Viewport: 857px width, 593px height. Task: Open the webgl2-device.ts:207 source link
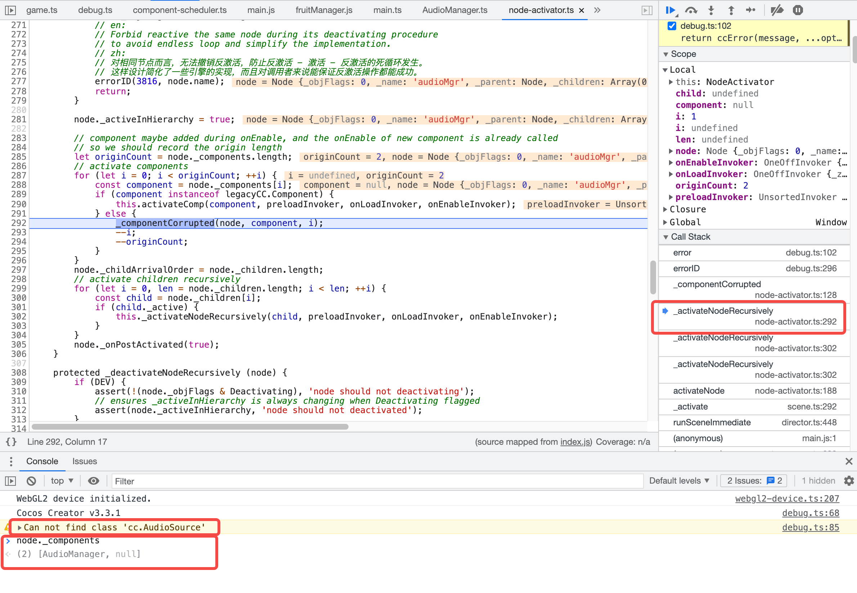click(787, 498)
